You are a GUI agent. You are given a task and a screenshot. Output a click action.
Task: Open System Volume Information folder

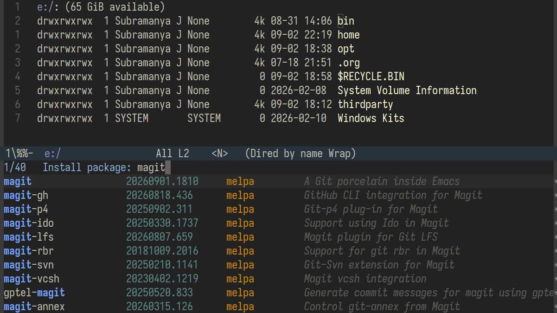point(407,90)
